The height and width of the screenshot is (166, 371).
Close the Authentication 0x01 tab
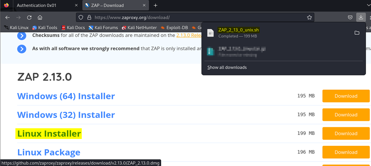click(x=76, y=5)
